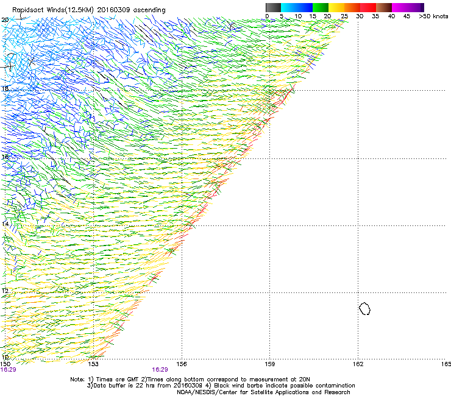Image resolution: width=451 pixels, height=396 pixels.
Task: Select the gray 0-5 knots legend swatch
Action: coord(273,7)
